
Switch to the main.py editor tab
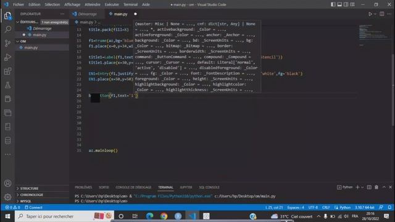click(x=120, y=14)
